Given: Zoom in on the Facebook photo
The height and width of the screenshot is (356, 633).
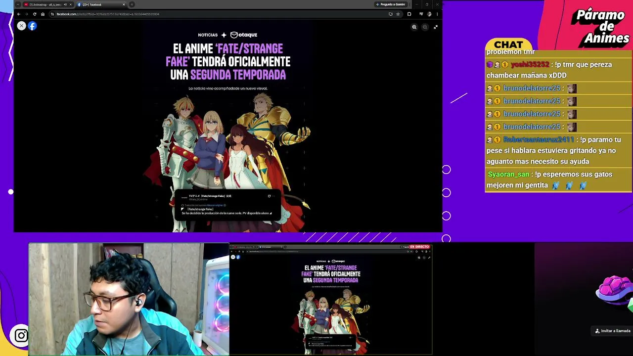Looking at the screenshot, I should point(414,27).
